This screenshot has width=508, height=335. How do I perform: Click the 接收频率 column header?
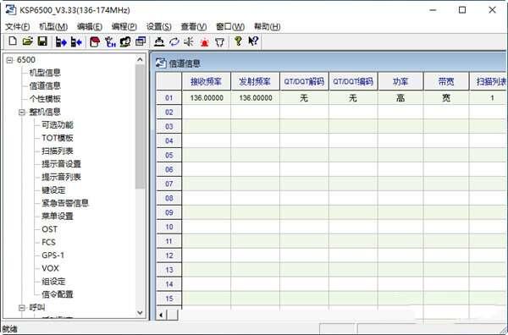point(206,81)
